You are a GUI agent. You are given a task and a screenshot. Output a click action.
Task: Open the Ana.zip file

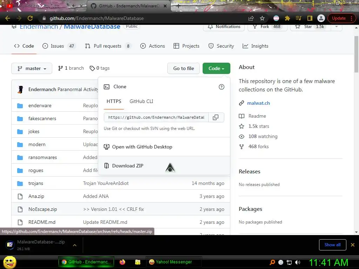pos(36,196)
